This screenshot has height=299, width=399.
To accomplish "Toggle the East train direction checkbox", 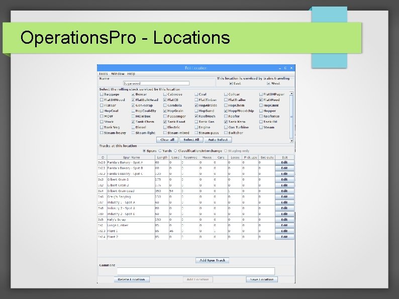I will pos(231,83).
